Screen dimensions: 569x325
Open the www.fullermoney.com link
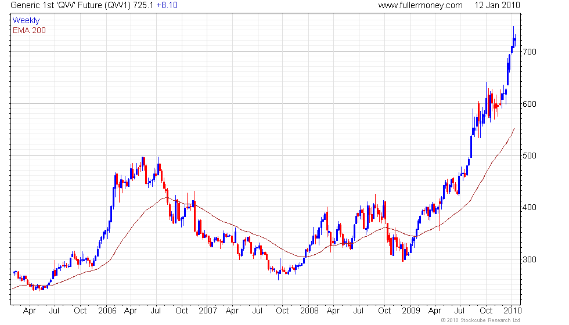420,5
